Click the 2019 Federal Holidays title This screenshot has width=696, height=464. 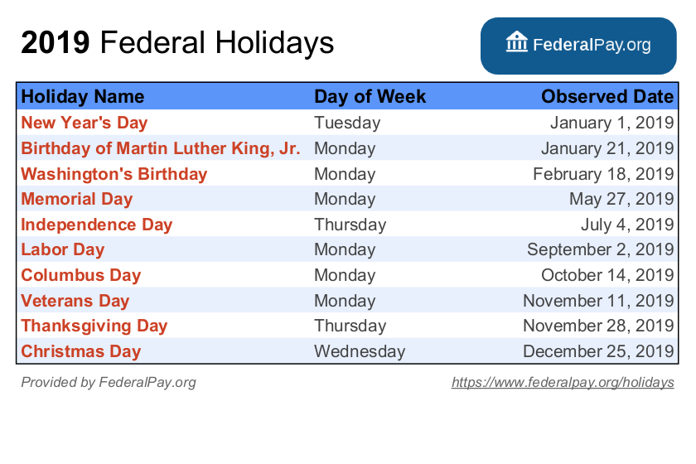[177, 42]
